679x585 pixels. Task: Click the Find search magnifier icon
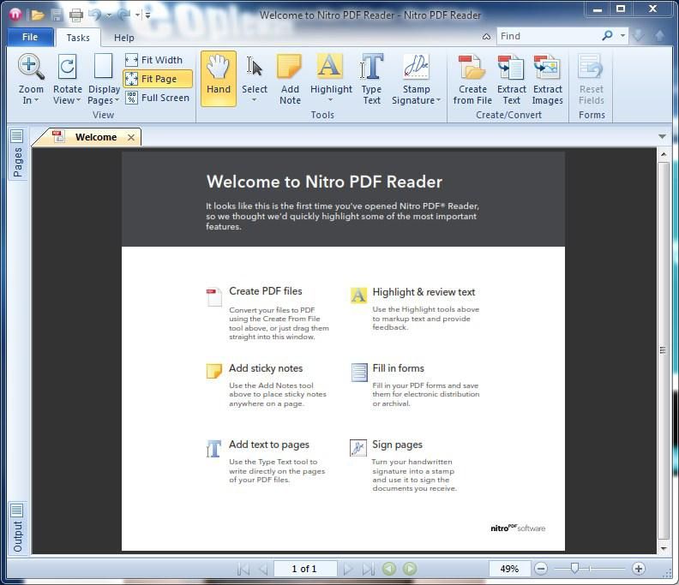[x=607, y=35]
